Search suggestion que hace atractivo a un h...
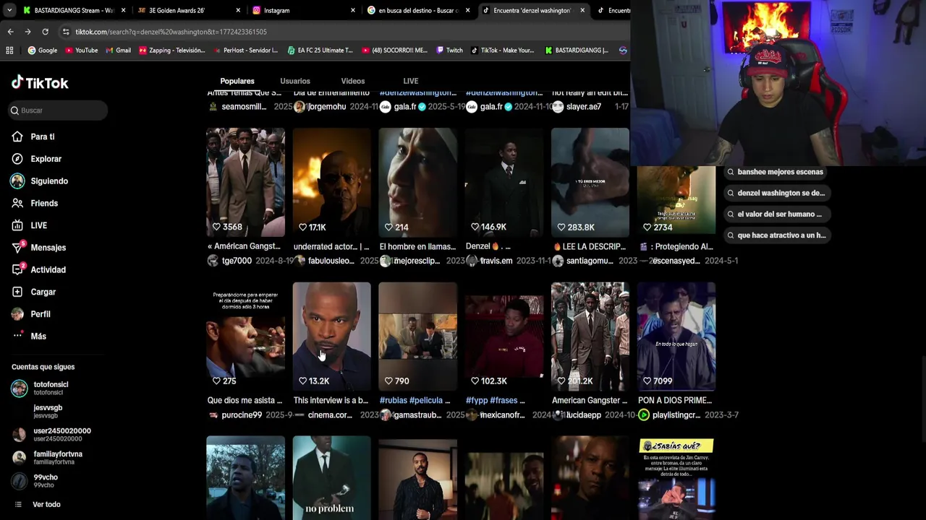This screenshot has height=520, width=926. click(x=777, y=235)
